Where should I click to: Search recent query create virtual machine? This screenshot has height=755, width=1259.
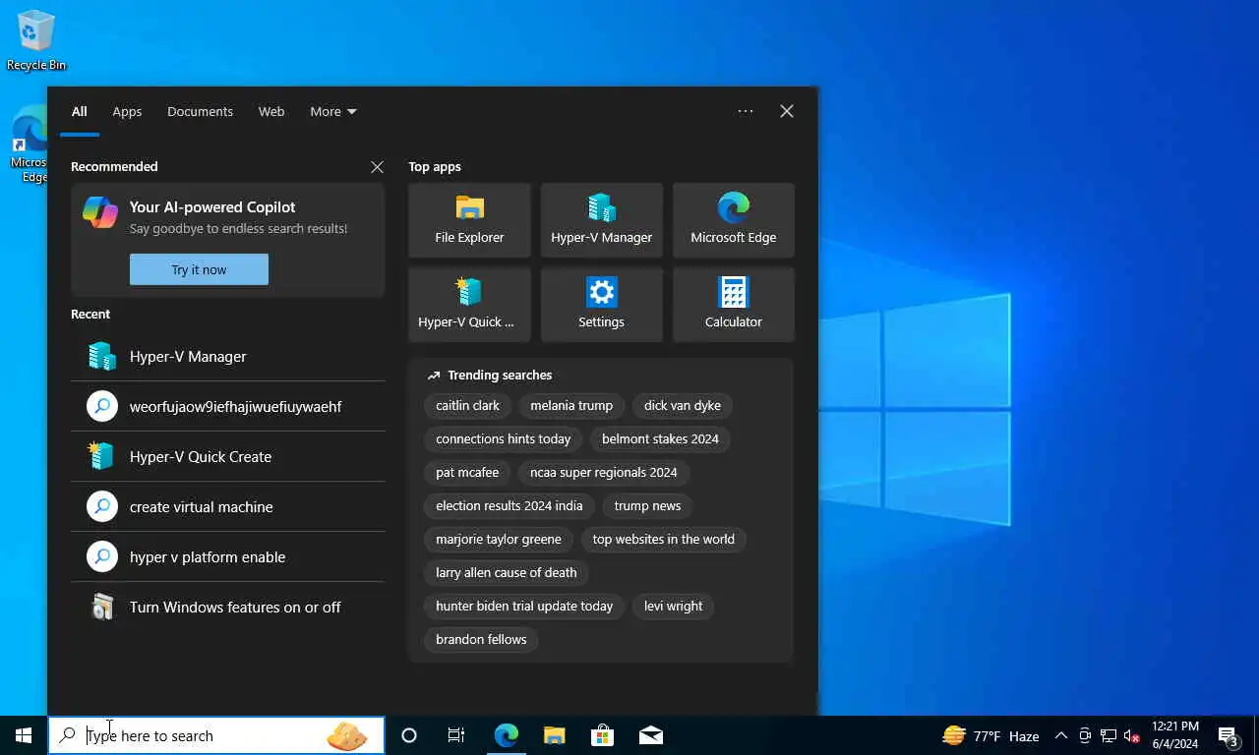(228, 506)
